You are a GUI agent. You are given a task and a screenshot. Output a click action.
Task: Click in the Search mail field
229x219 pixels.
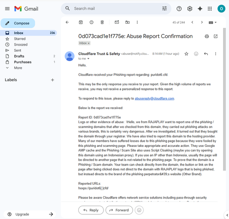point(116,9)
